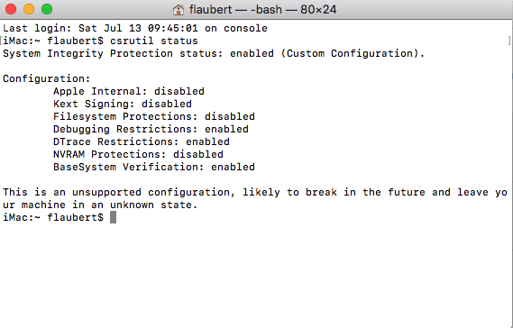Click the 'DTrace Restrictions: enabled' line
This screenshot has width=513, height=328.
(x=142, y=142)
